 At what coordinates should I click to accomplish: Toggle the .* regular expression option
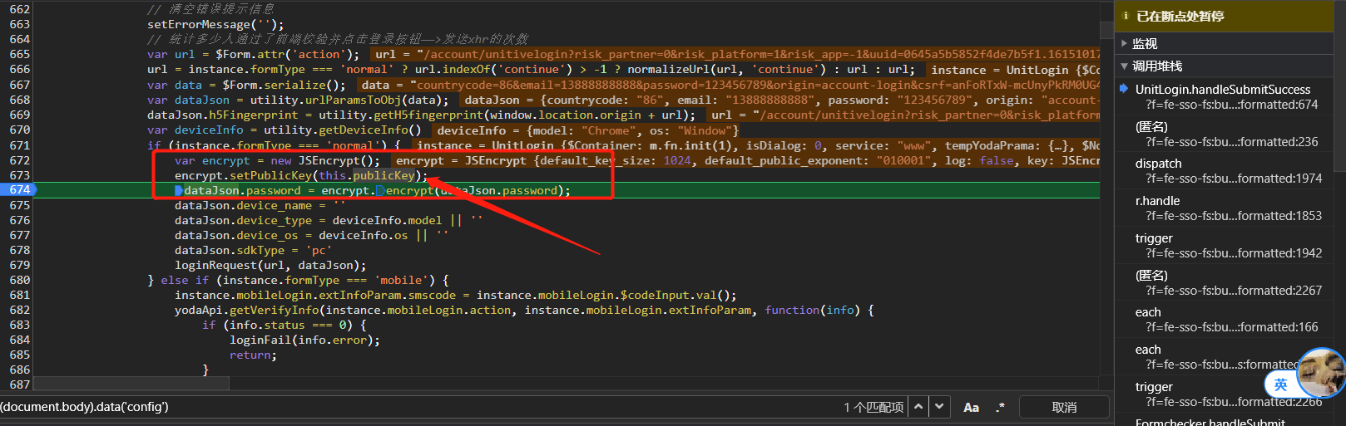[x=1000, y=408]
